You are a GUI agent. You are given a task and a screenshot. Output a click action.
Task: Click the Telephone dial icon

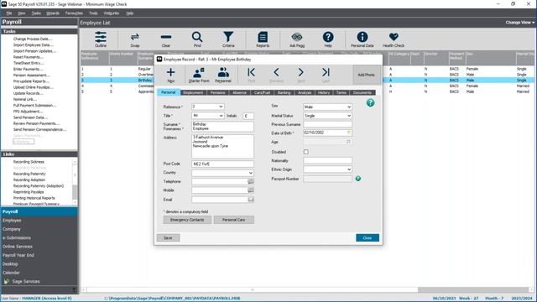click(x=251, y=181)
